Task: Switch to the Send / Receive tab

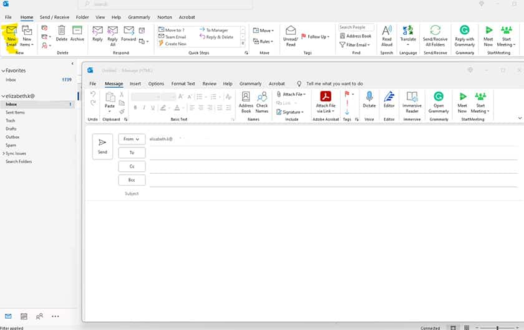Action: tap(54, 17)
